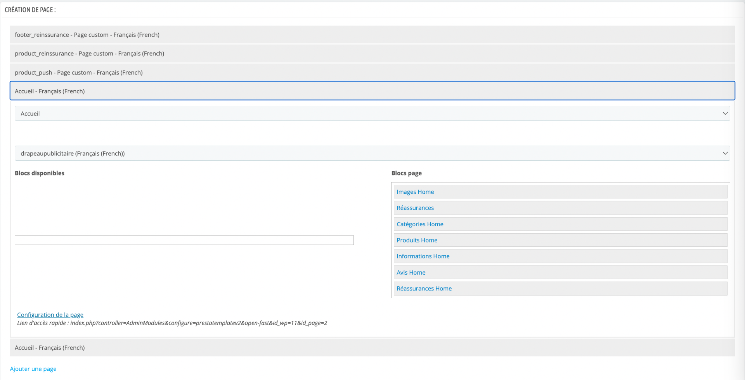Open the Accueil page type dropdown

pyautogui.click(x=372, y=113)
